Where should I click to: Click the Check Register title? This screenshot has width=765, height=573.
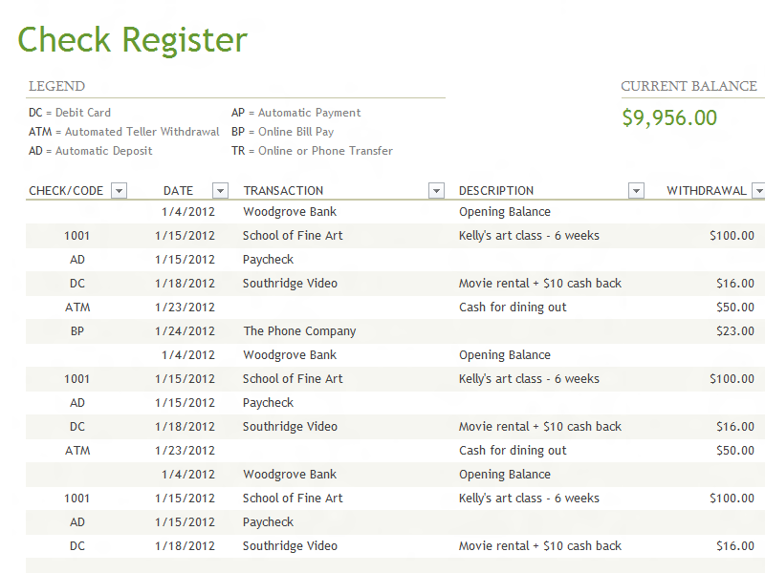132,40
